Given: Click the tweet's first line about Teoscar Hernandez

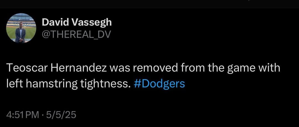Looking at the screenshot, I should tap(143, 68).
